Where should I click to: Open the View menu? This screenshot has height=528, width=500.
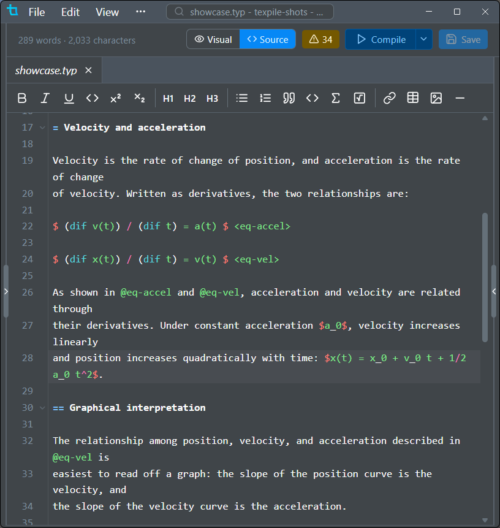coord(107,12)
